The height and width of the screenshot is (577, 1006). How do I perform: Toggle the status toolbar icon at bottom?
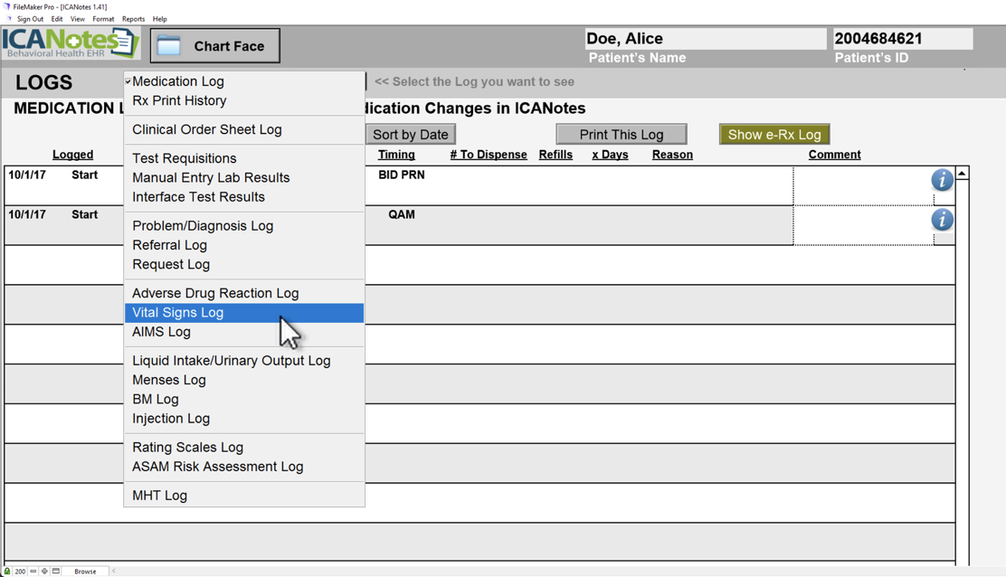[56, 572]
